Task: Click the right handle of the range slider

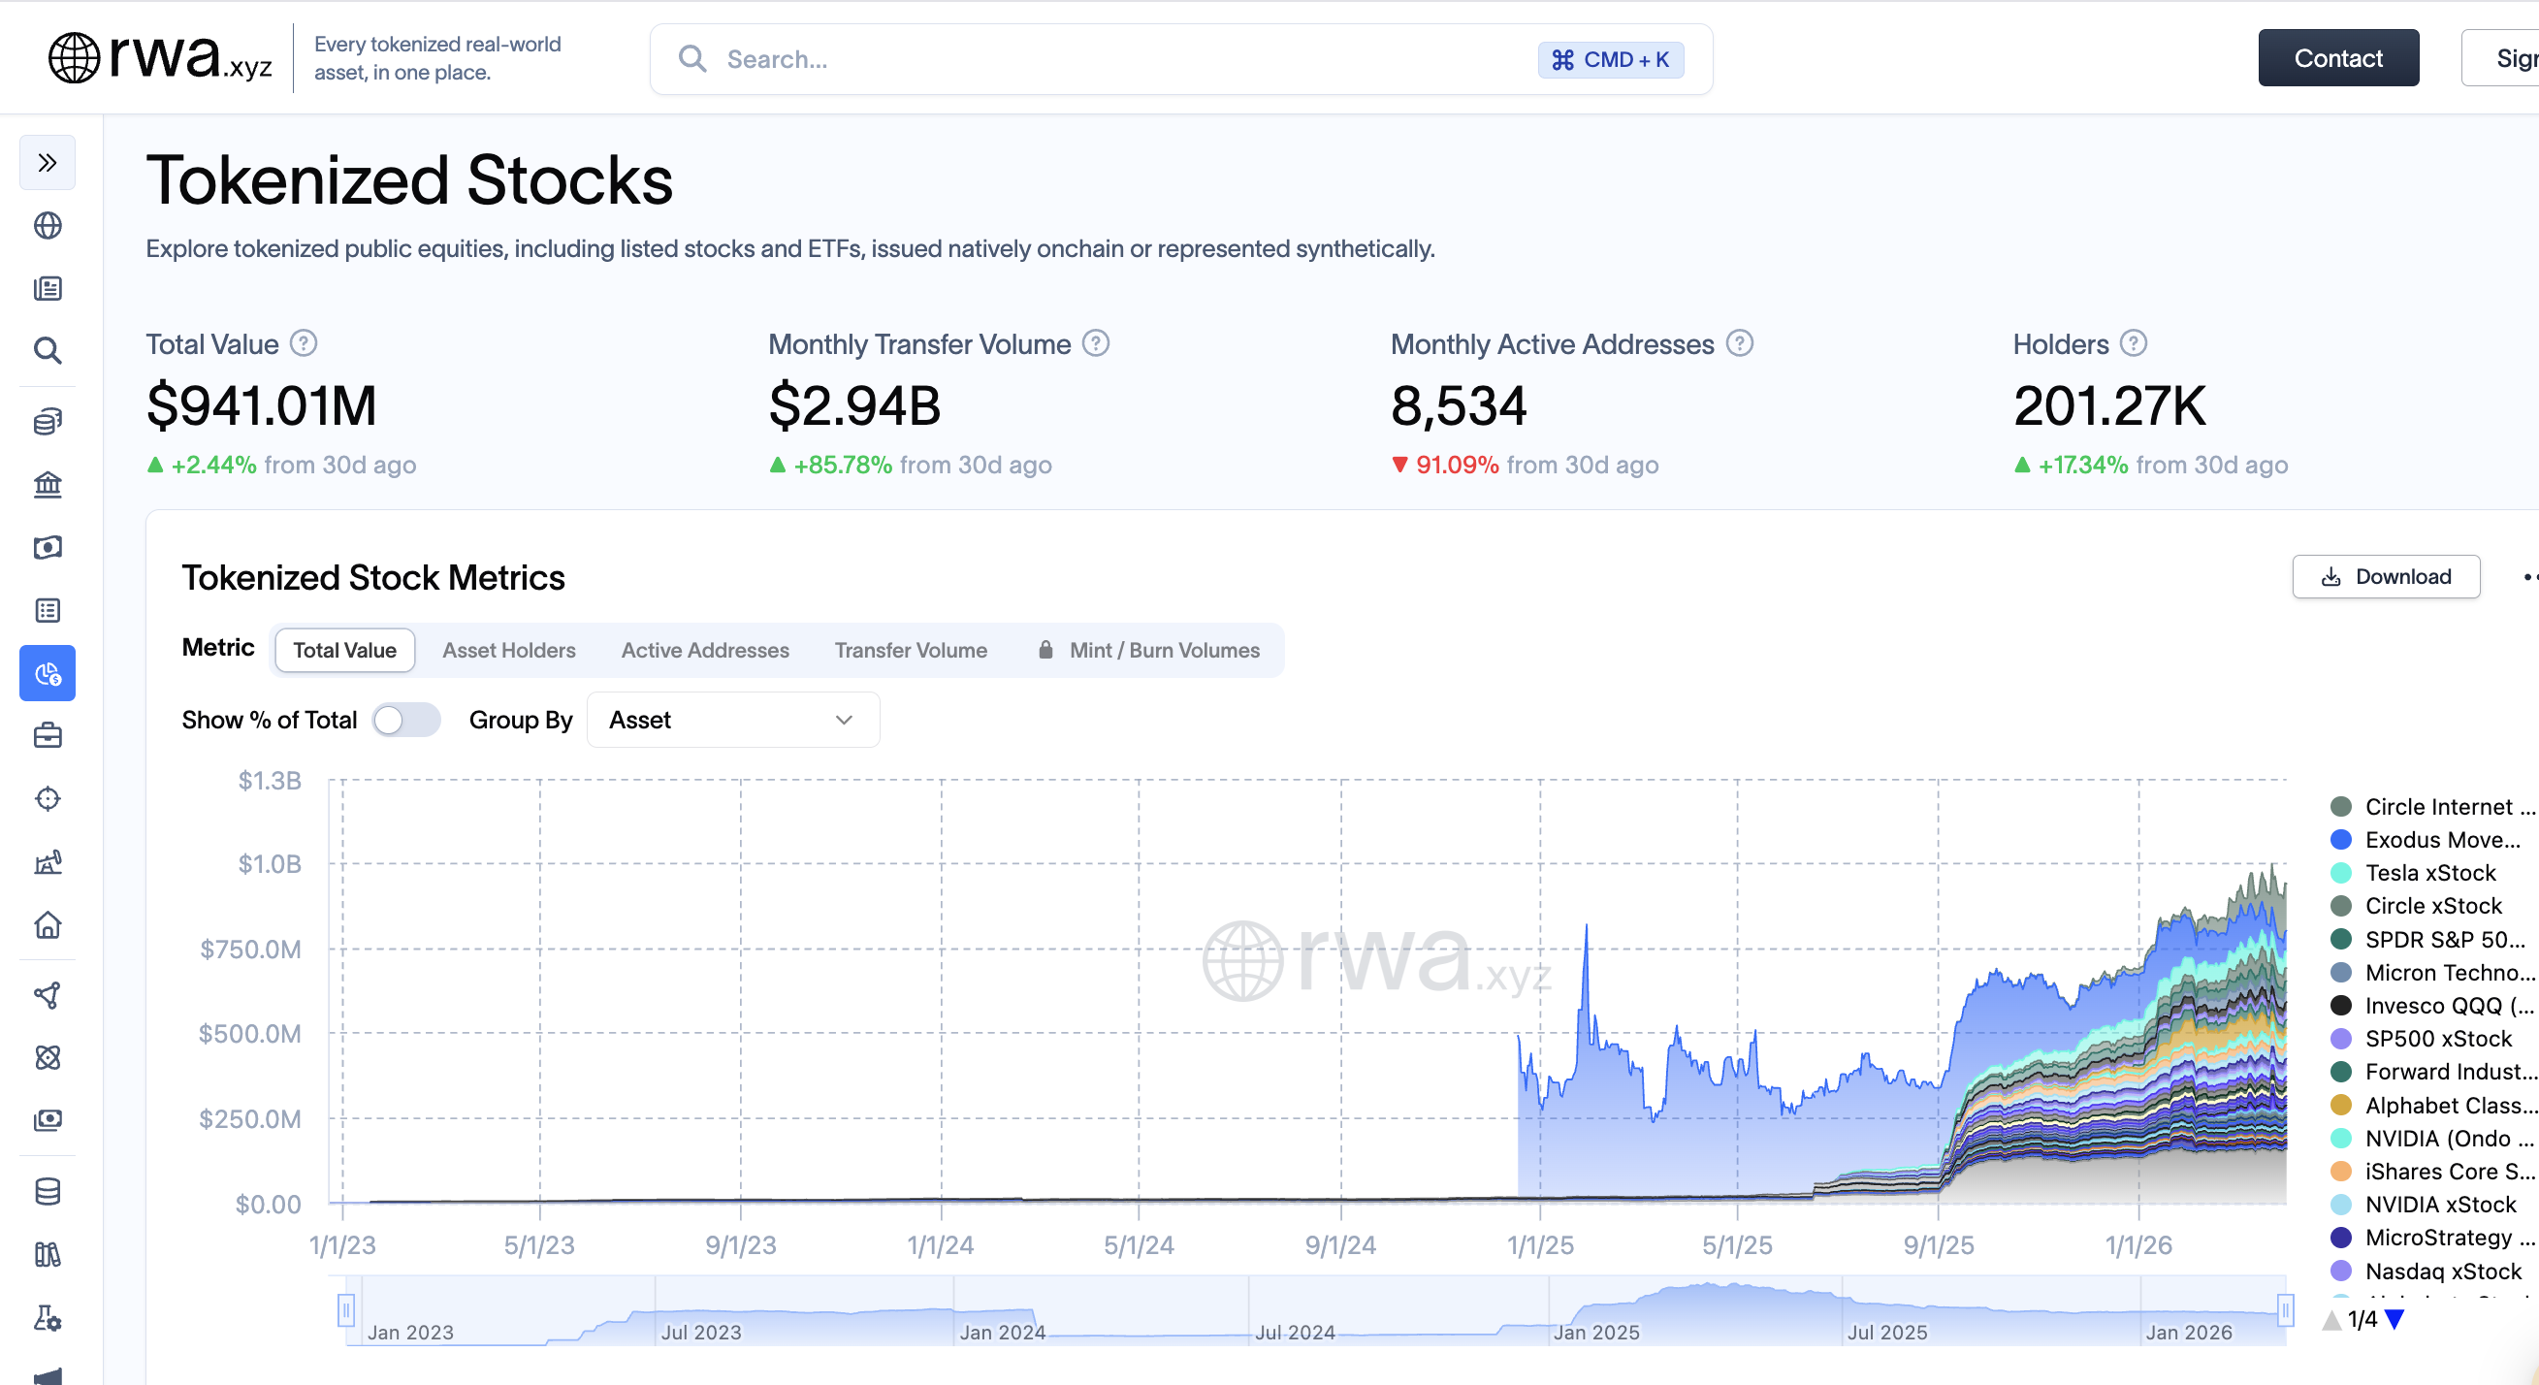Action: (x=2285, y=1310)
